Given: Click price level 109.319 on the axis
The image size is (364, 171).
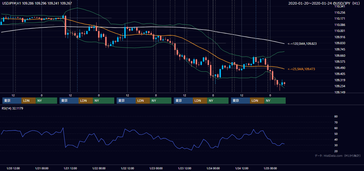Looking at the screenshot, I should (340, 80).
